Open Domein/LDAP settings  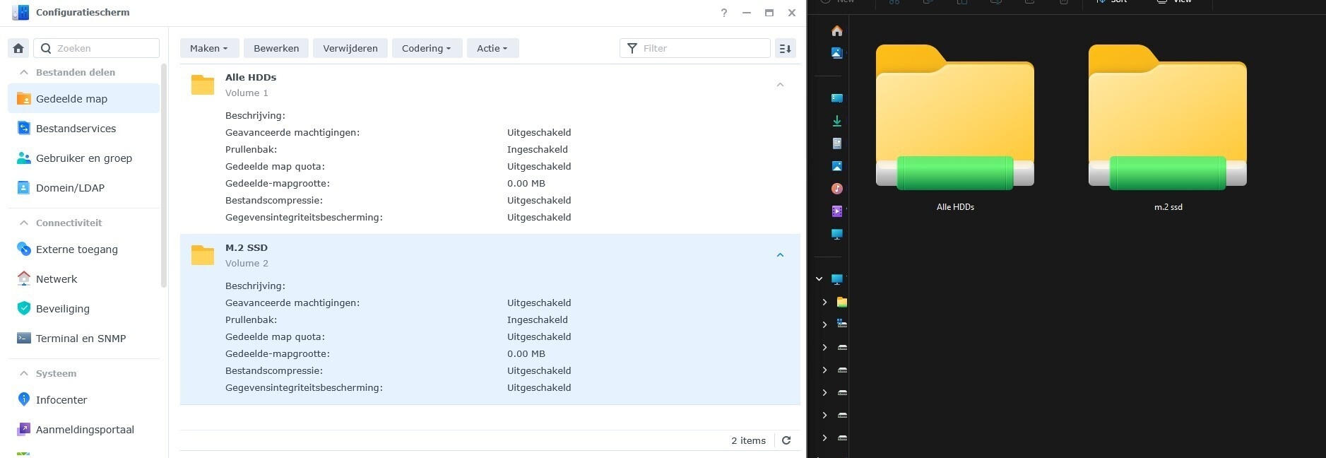point(83,188)
